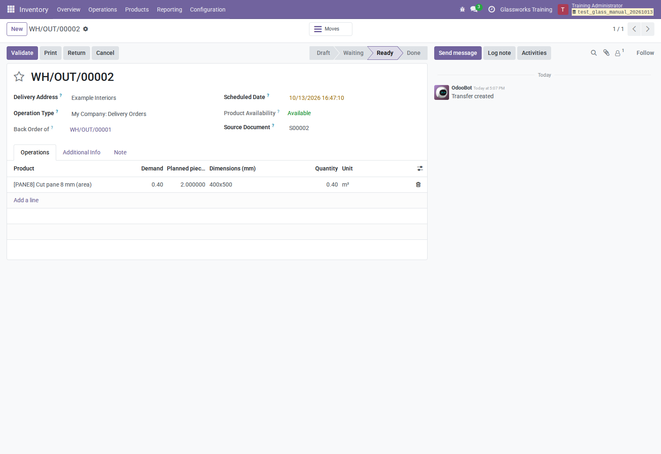Image resolution: width=661 pixels, height=454 pixels.
Task: Toggle Follow on this transfer
Action: [x=645, y=53]
